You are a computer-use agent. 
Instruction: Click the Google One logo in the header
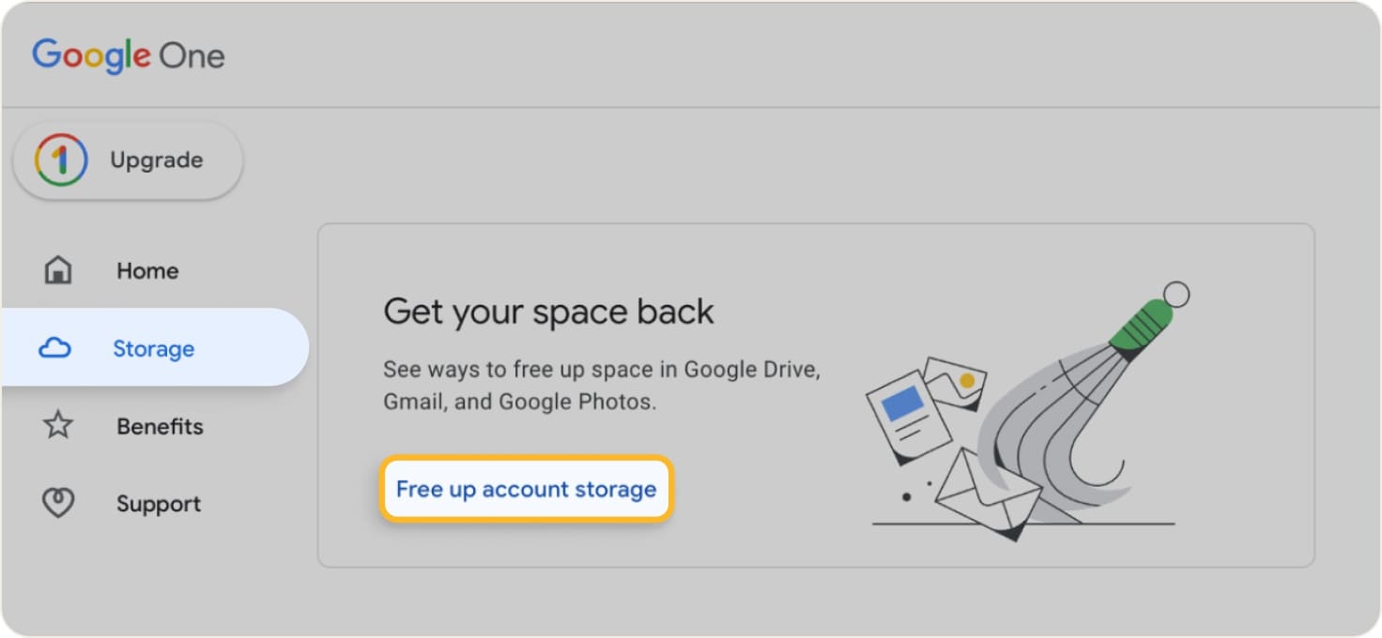128,56
